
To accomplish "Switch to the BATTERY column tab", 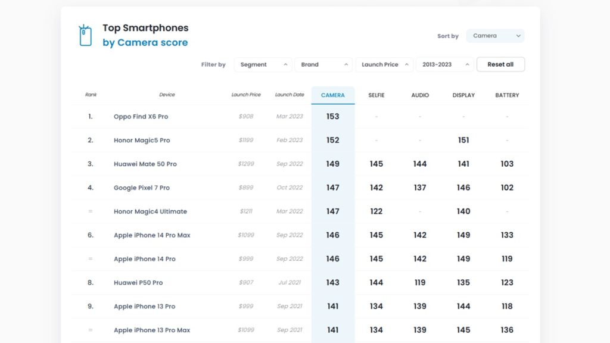I will point(508,95).
